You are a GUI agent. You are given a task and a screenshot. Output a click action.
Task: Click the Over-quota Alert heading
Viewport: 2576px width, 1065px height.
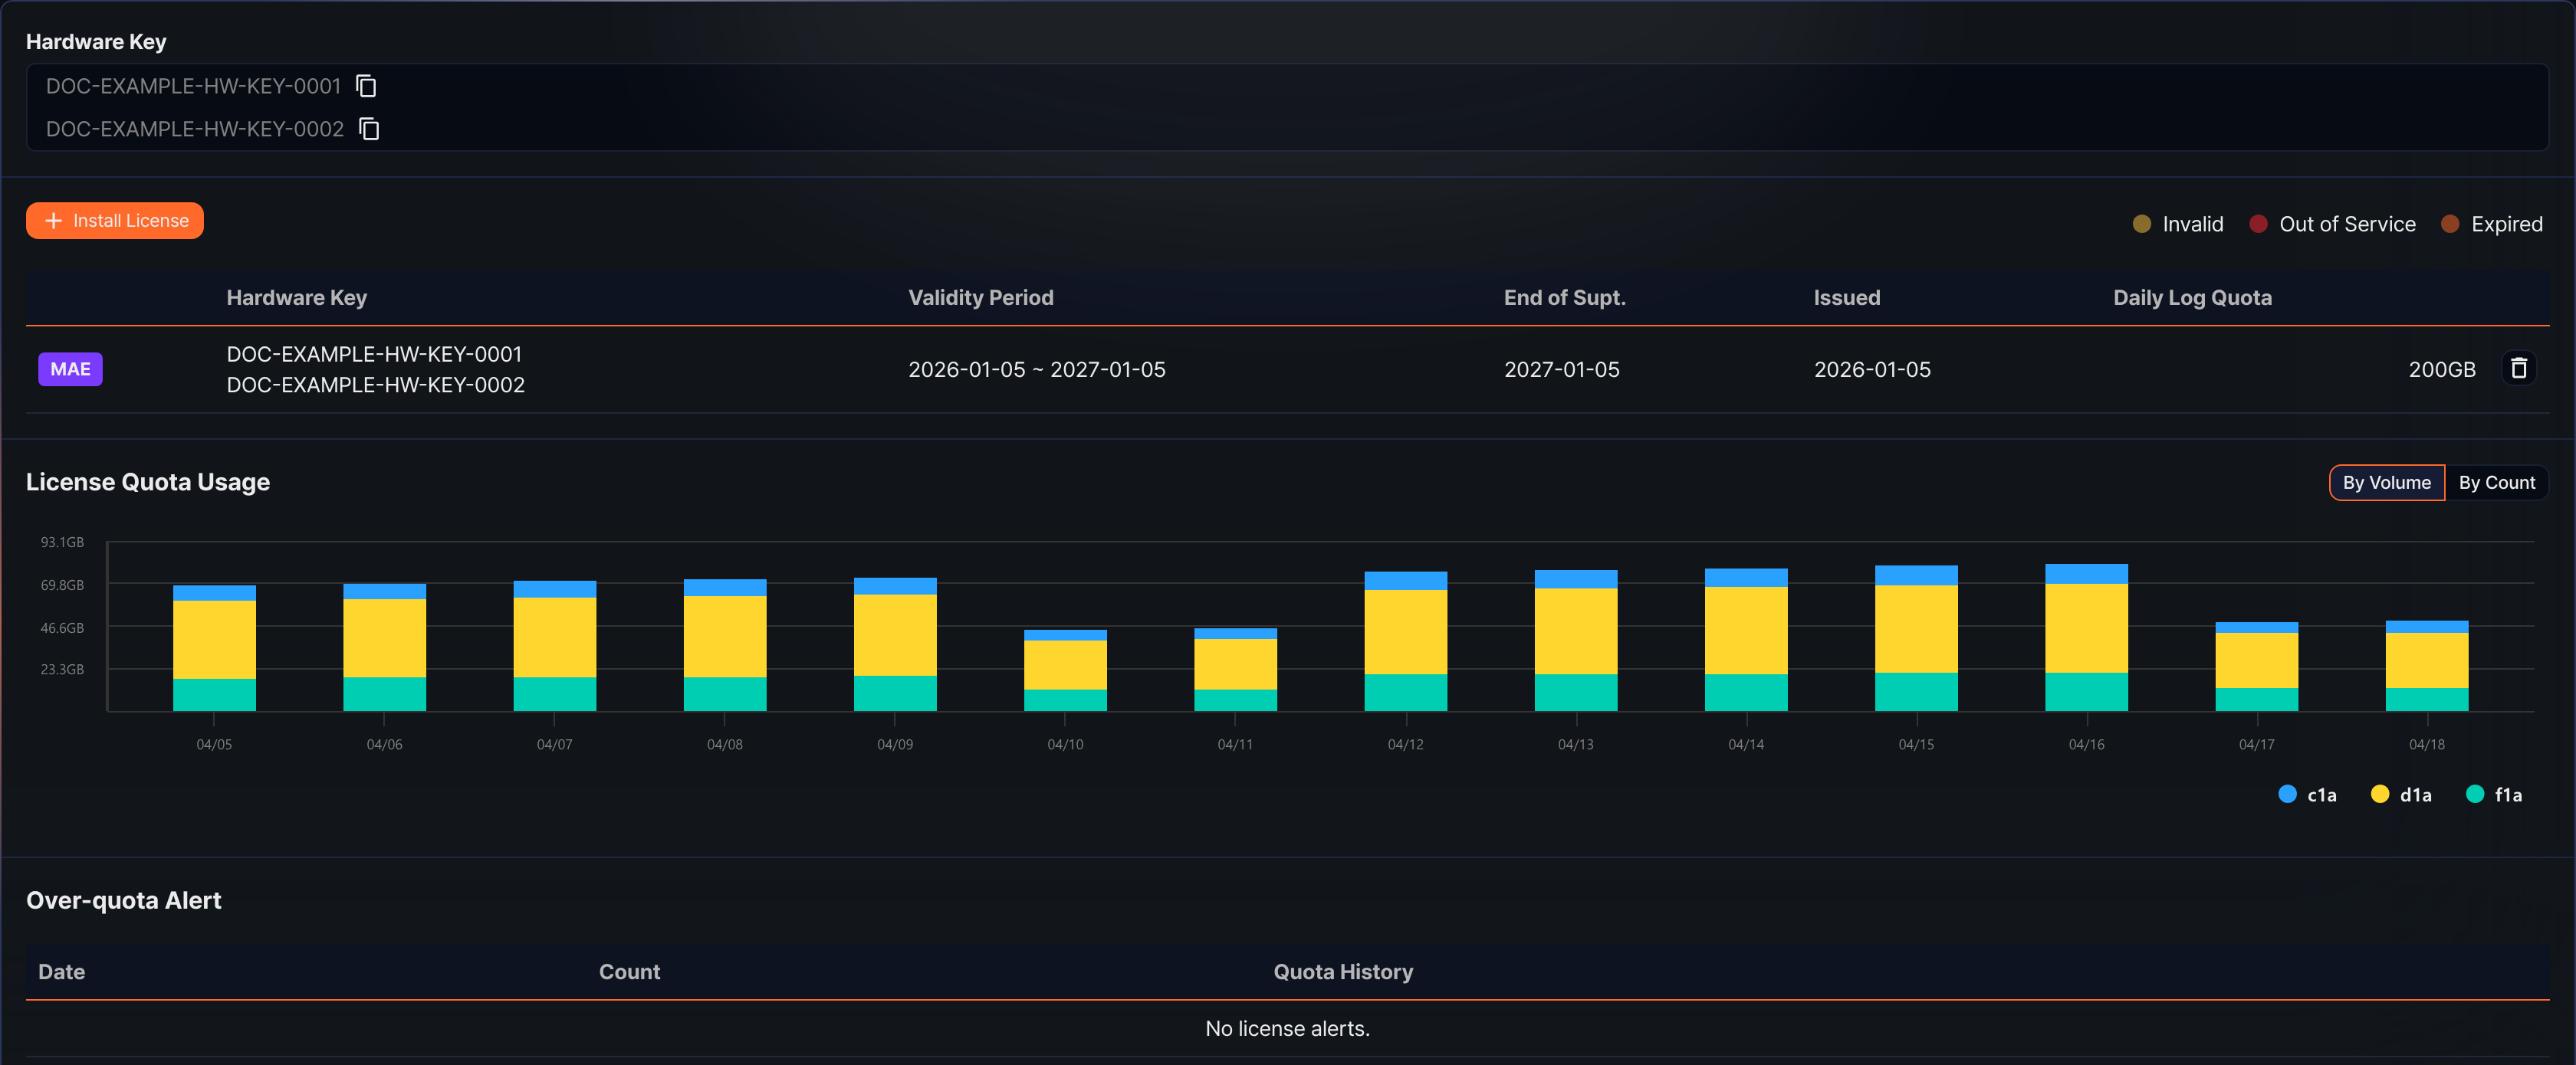click(x=123, y=900)
